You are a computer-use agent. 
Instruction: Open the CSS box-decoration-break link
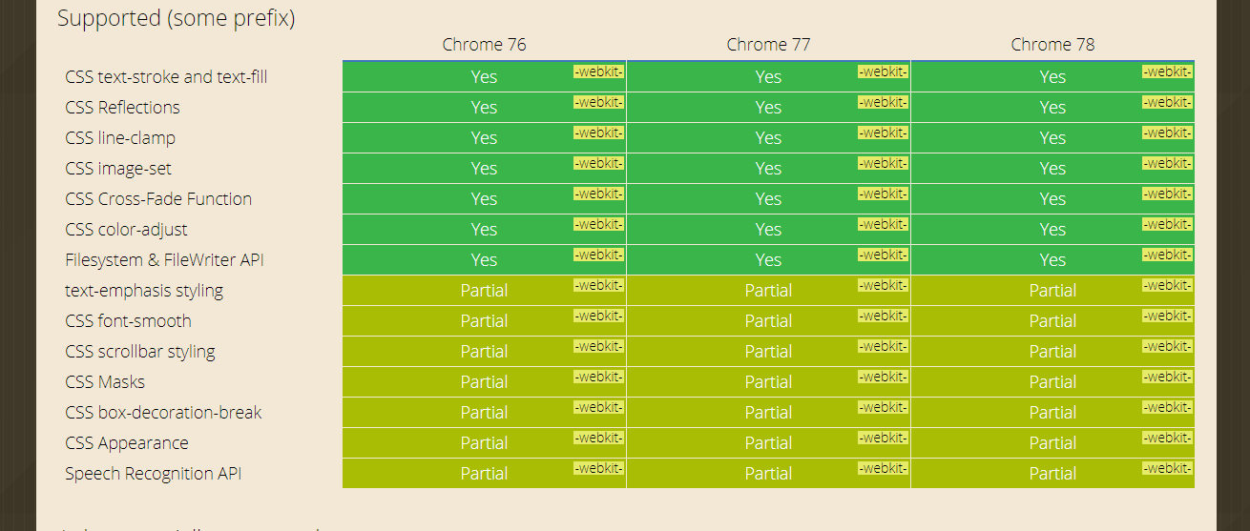[x=163, y=413]
